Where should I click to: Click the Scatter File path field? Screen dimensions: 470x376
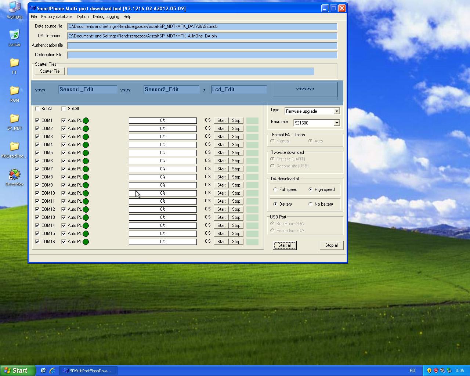click(x=191, y=71)
